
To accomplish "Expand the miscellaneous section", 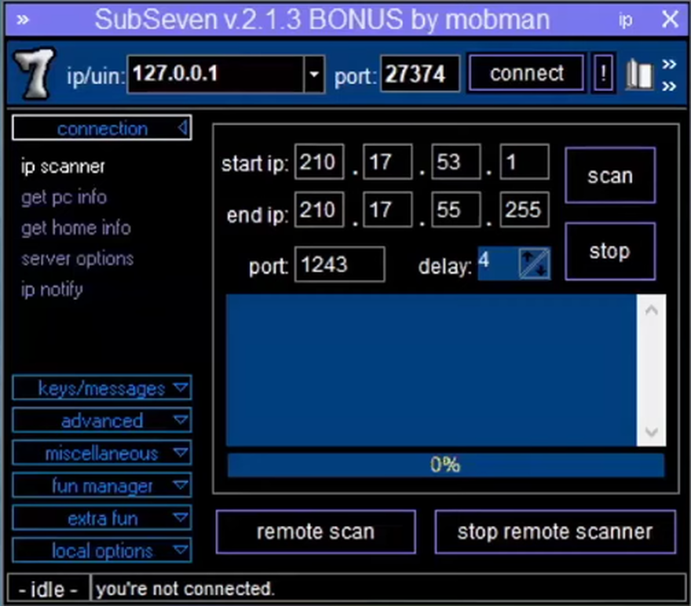I will [x=102, y=453].
